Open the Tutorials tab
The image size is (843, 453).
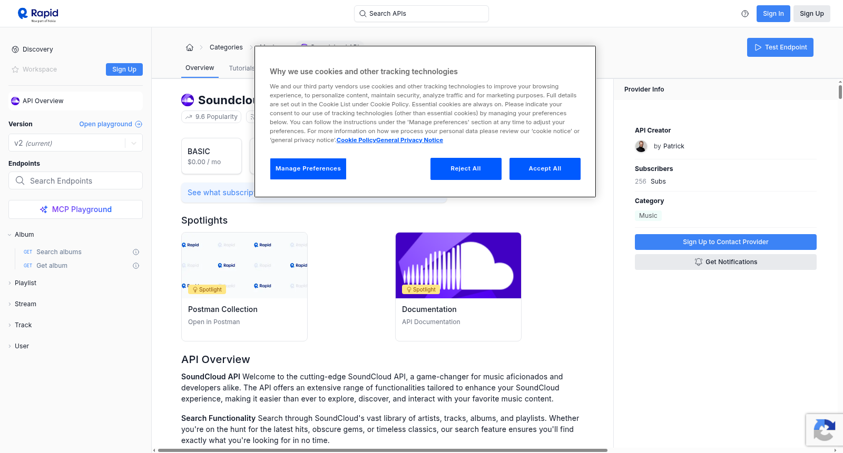tap(242, 68)
